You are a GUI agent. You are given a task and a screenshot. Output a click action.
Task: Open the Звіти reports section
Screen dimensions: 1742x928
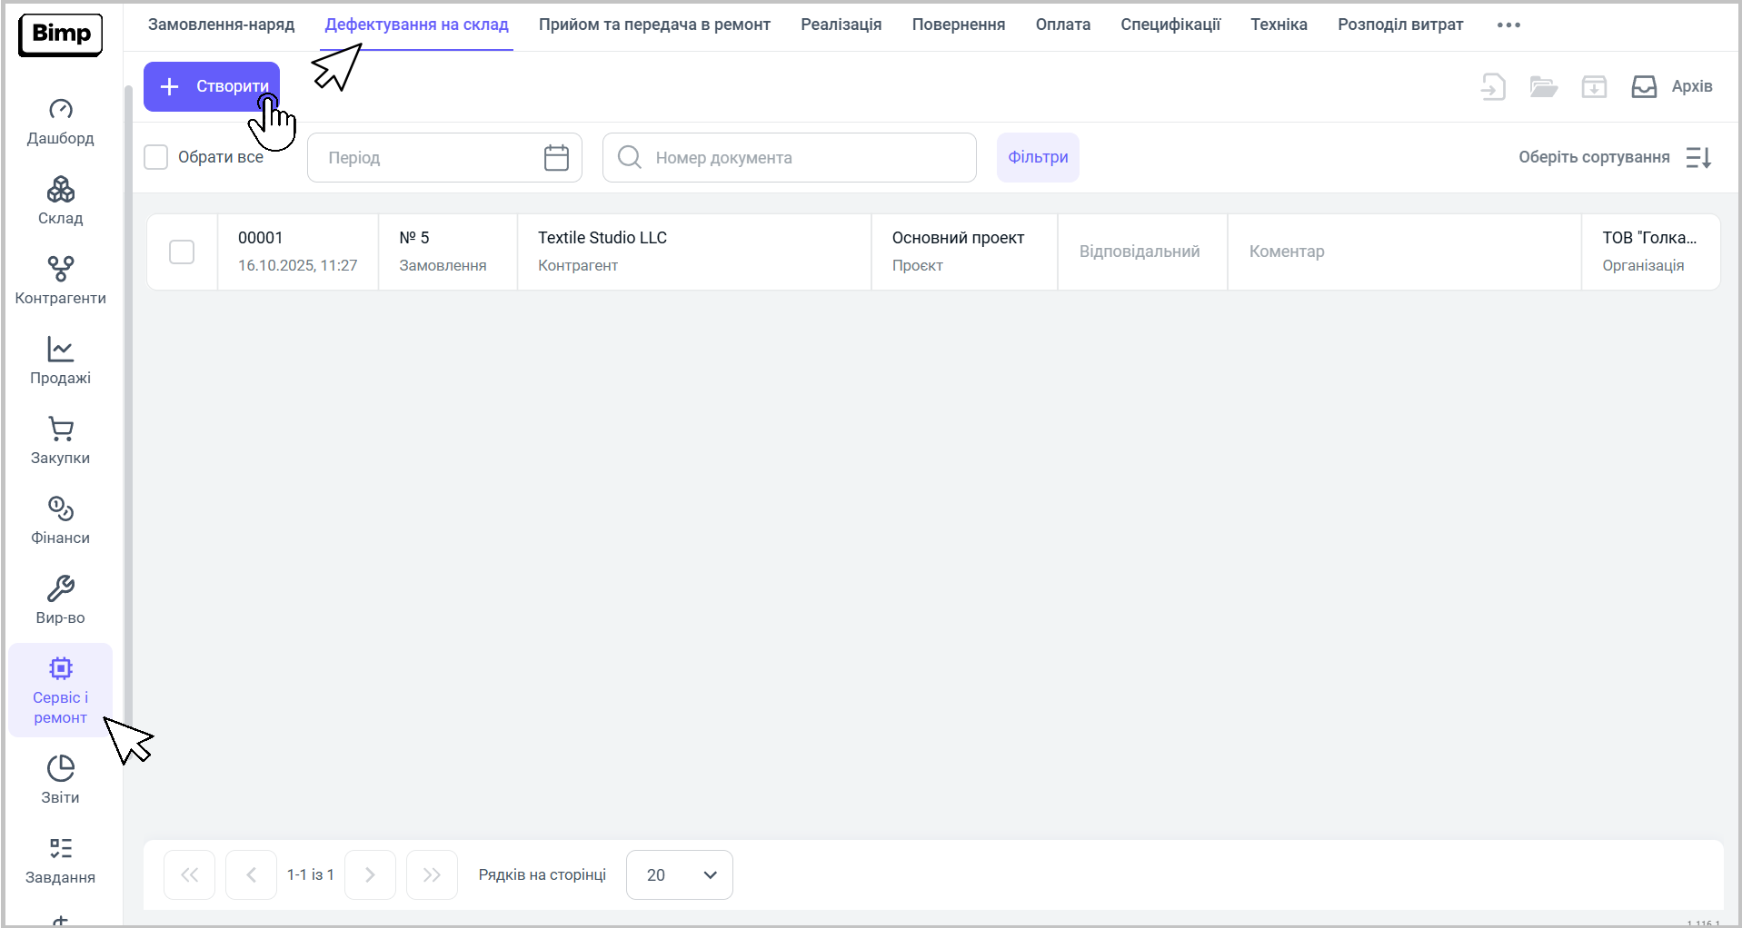[x=60, y=781]
